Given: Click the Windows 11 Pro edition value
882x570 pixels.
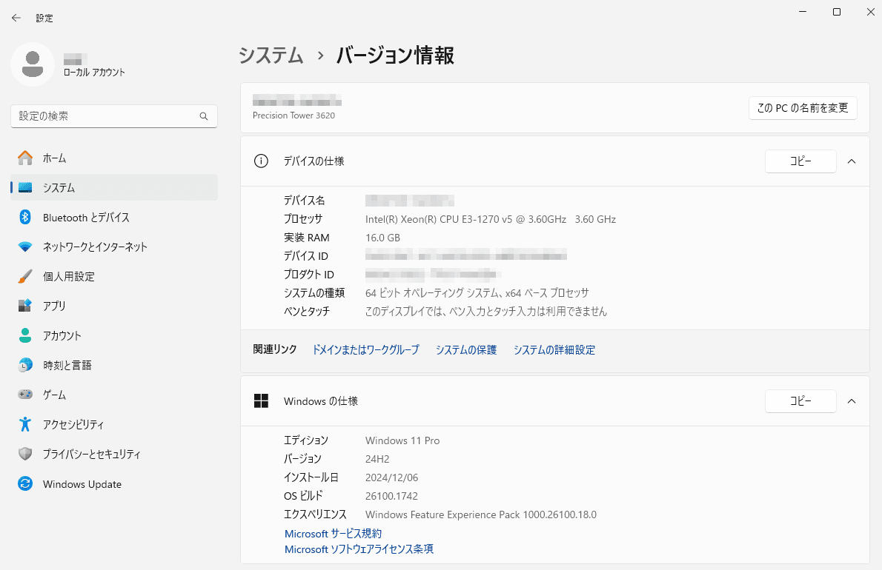Looking at the screenshot, I should (402, 441).
